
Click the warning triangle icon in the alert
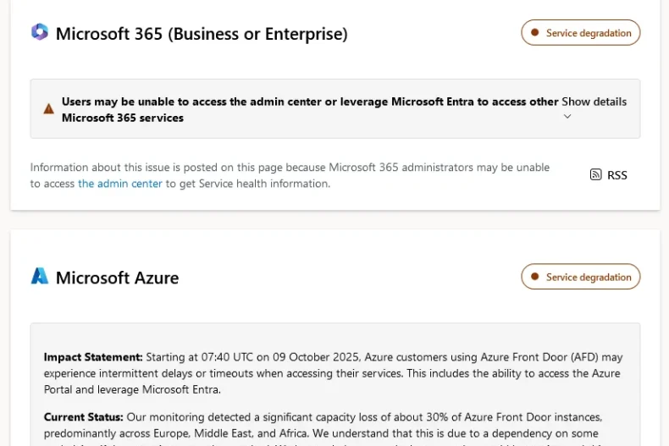pyautogui.click(x=48, y=109)
